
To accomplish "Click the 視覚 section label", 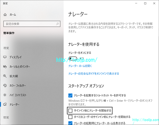I will (x=6, y=48).
